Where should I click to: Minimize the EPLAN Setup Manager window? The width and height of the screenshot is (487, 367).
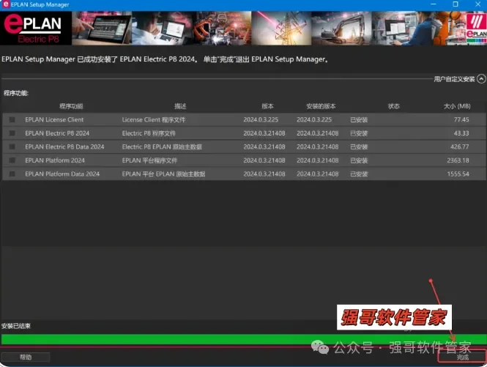click(434, 4)
